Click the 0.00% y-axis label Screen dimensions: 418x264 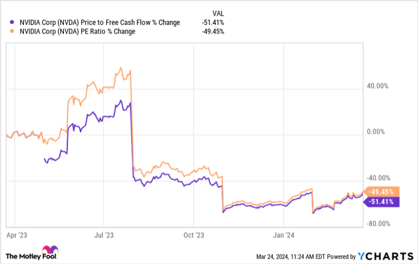379,132
